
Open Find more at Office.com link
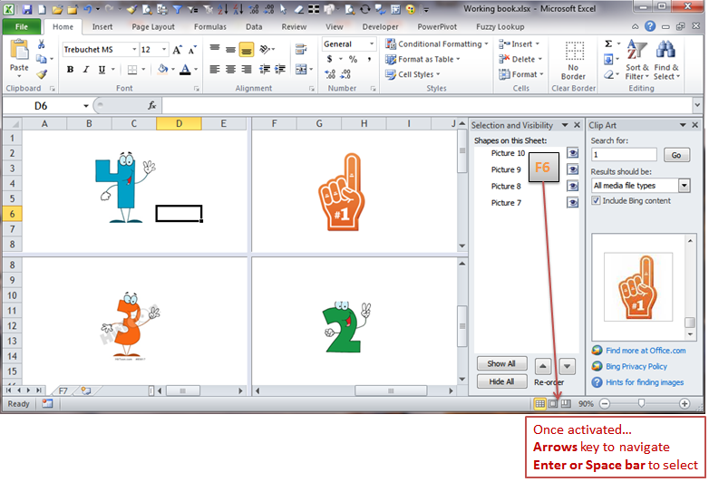tap(646, 351)
